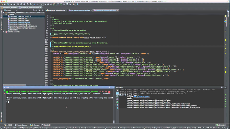Open the Changes tool window tab
Image resolution: width=230 pixels, height=129 pixels.
pos(34,125)
